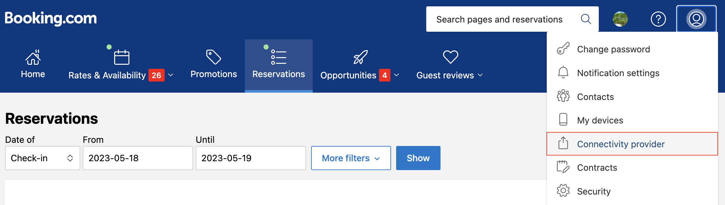Image resolution: width=725 pixels, height=205 pixels.
Task: Click the Rates & Availability calendar icon
Action: (x=121, y=57)
